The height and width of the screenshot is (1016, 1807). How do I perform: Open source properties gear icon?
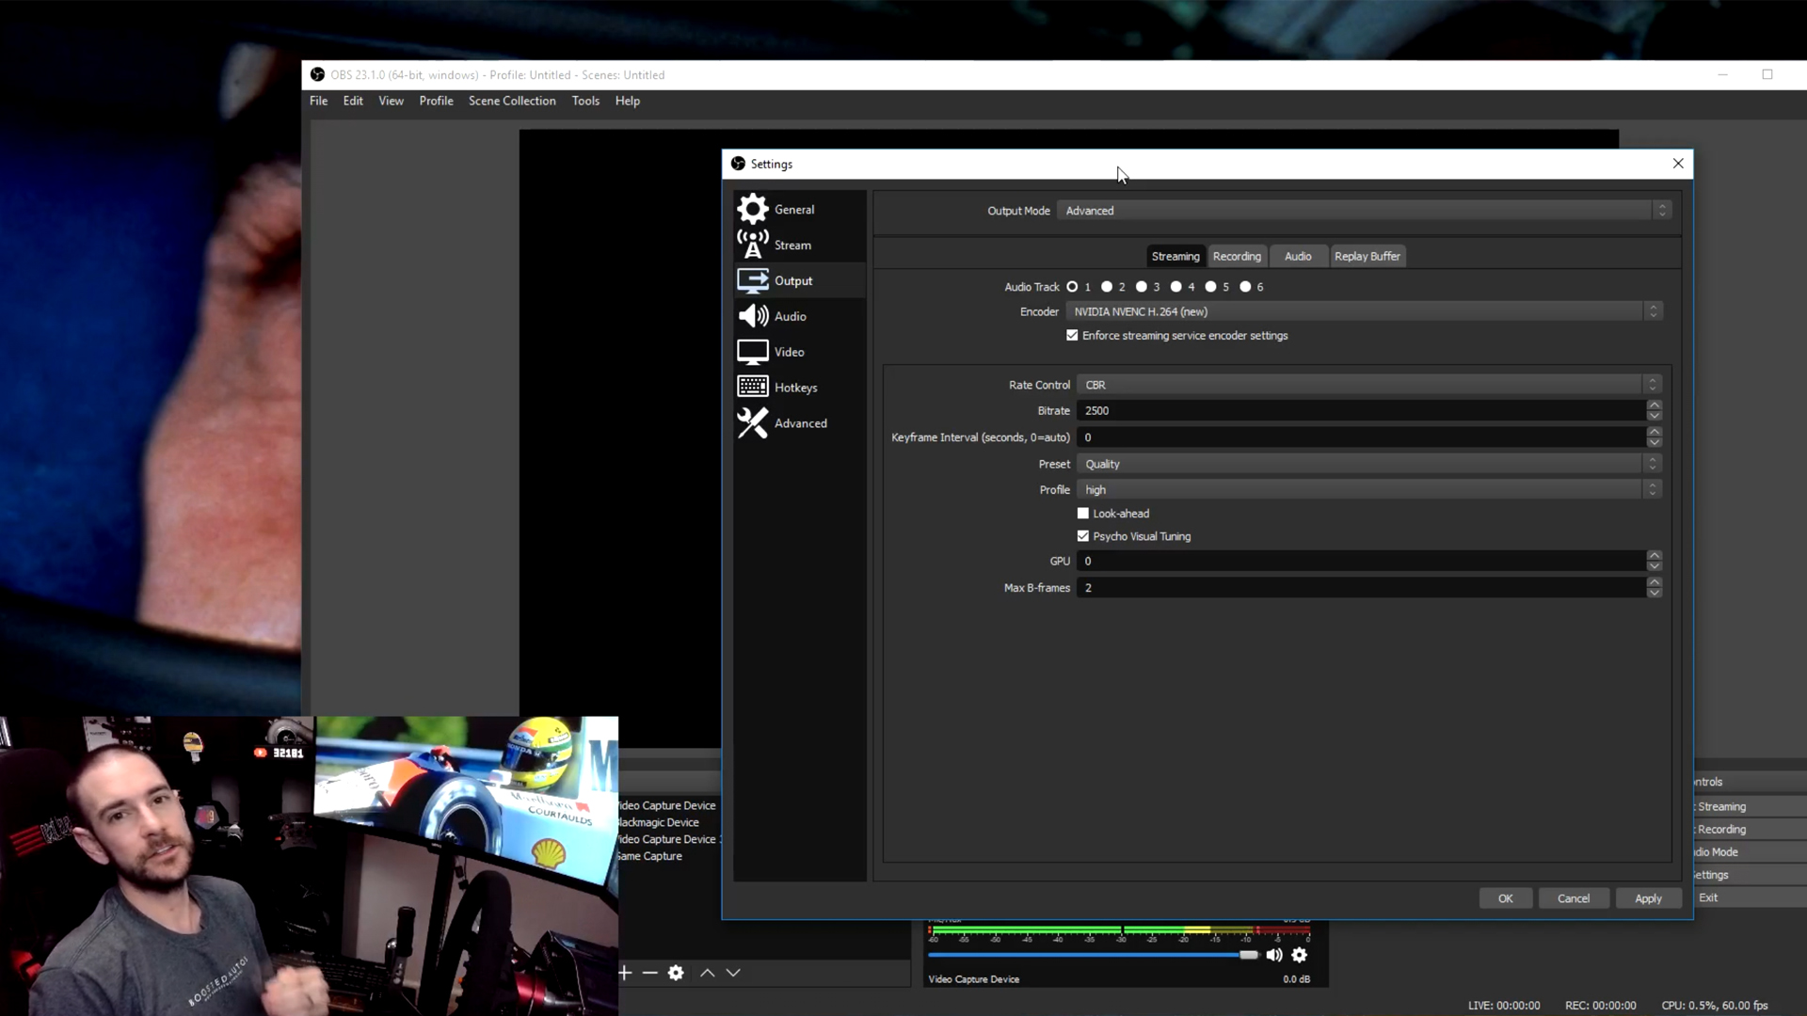point(676,973)
